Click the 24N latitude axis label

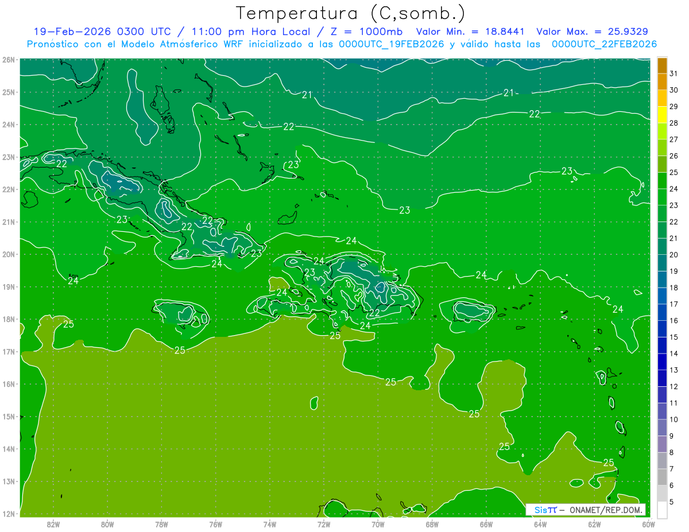click(x=8, y=125)
